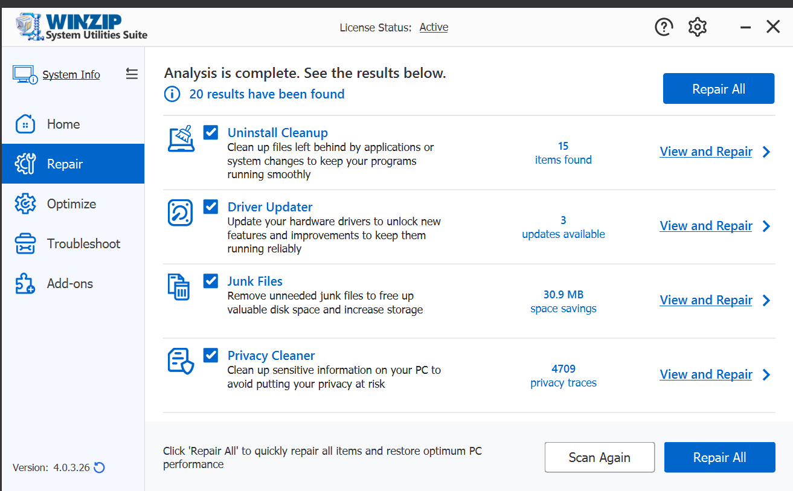Navigate to Add-ons
This screenshot has height=491, width=793.
click(x=73, y=283)
